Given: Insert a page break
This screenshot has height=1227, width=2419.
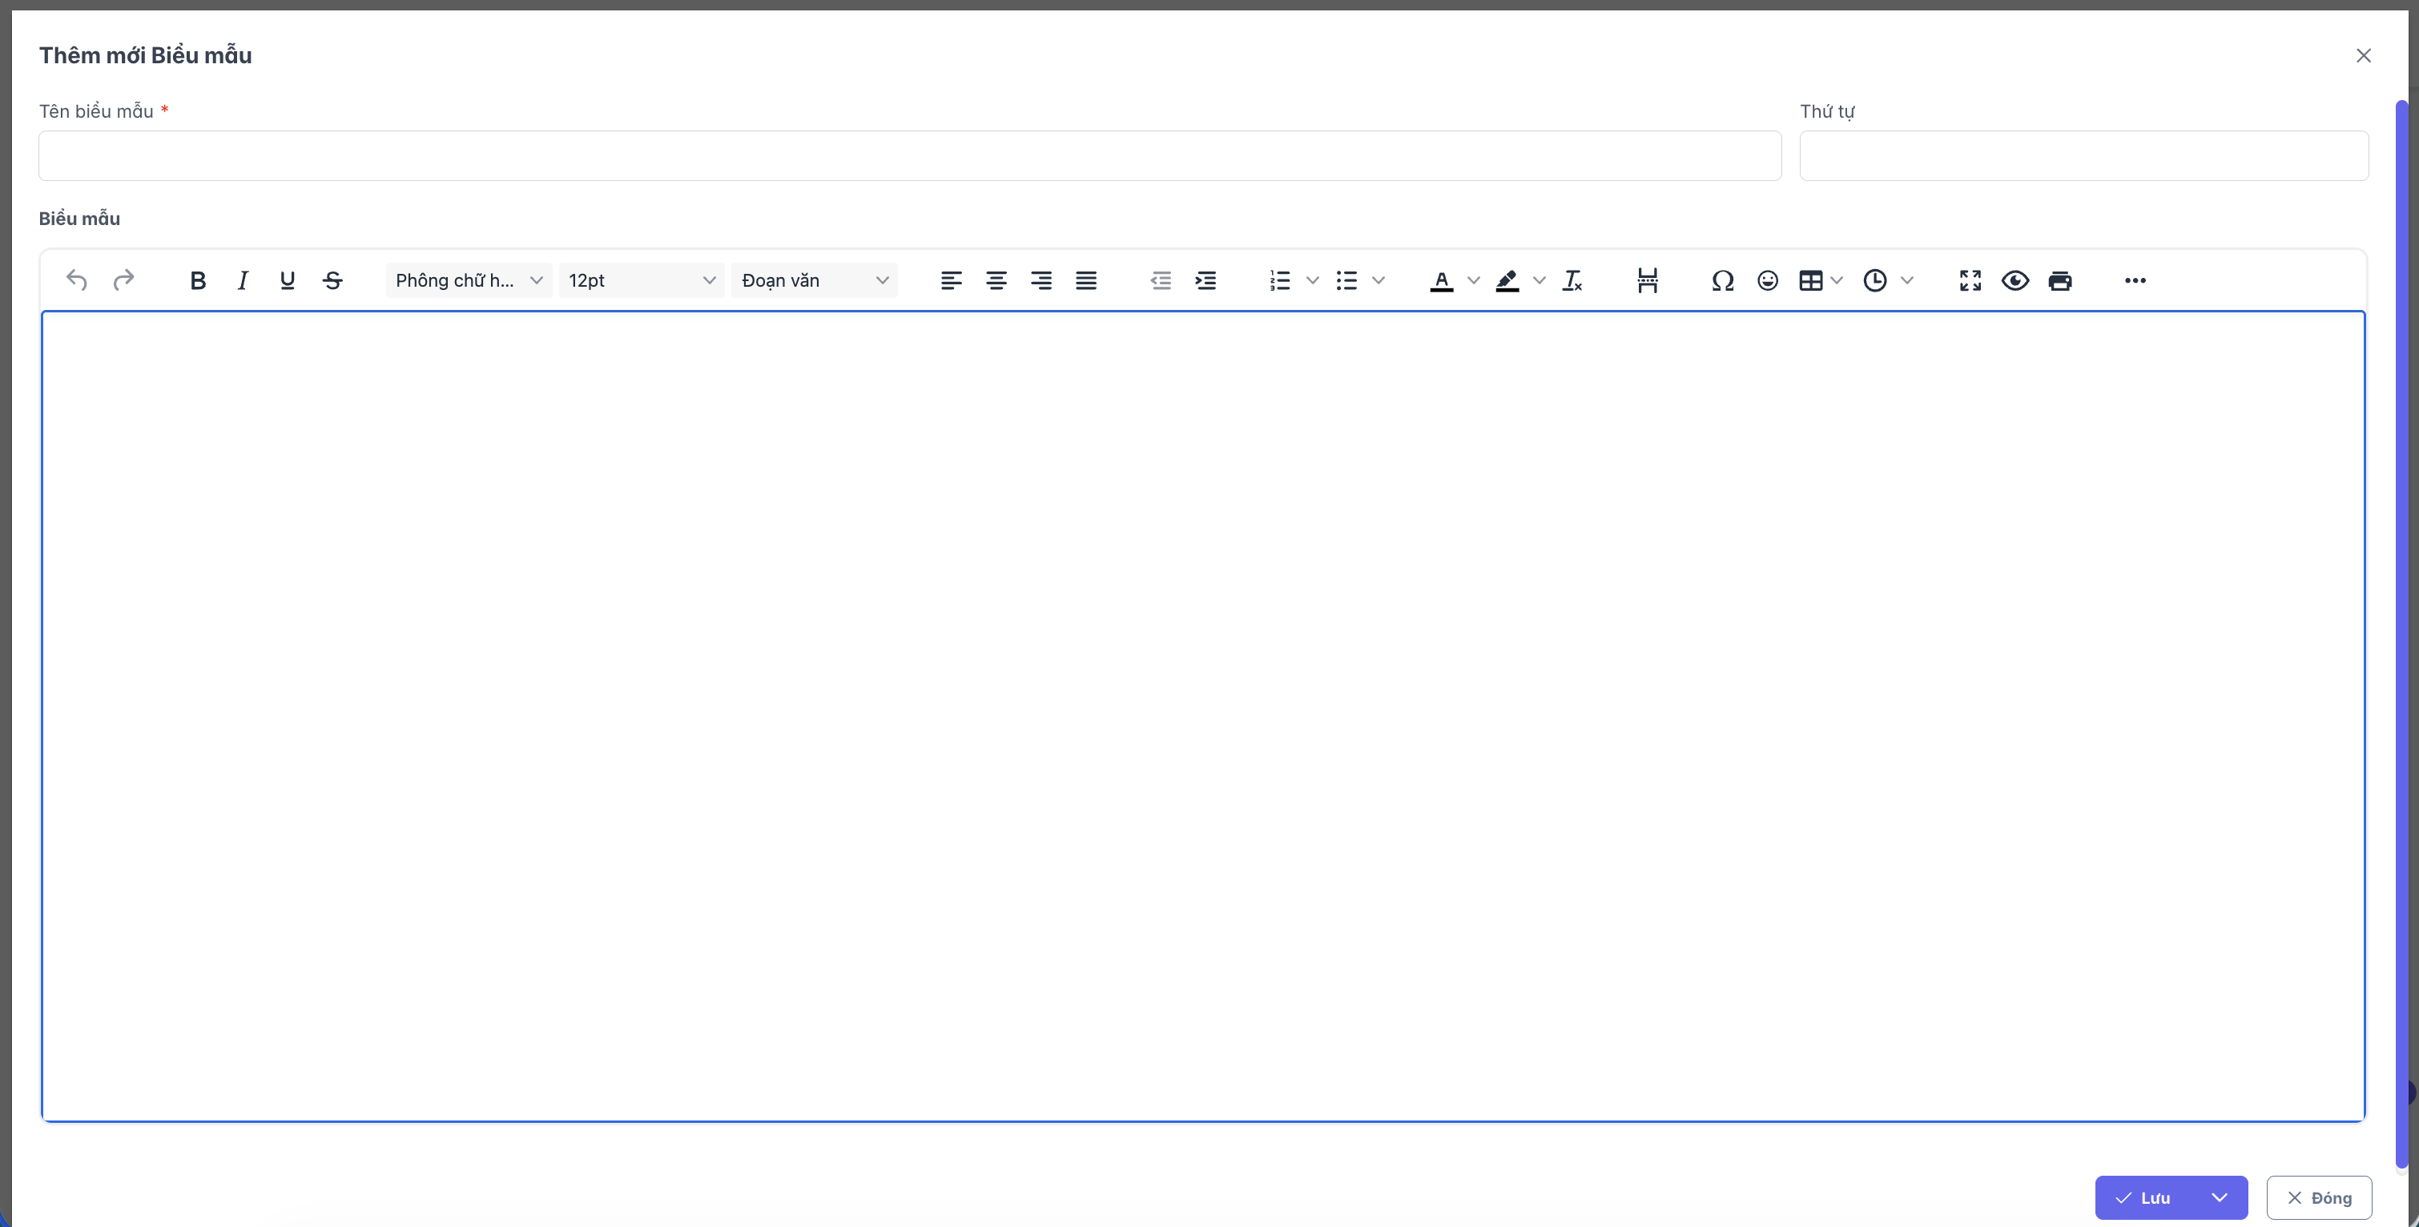Looking at the screenshot, I should click(1647, 280).
